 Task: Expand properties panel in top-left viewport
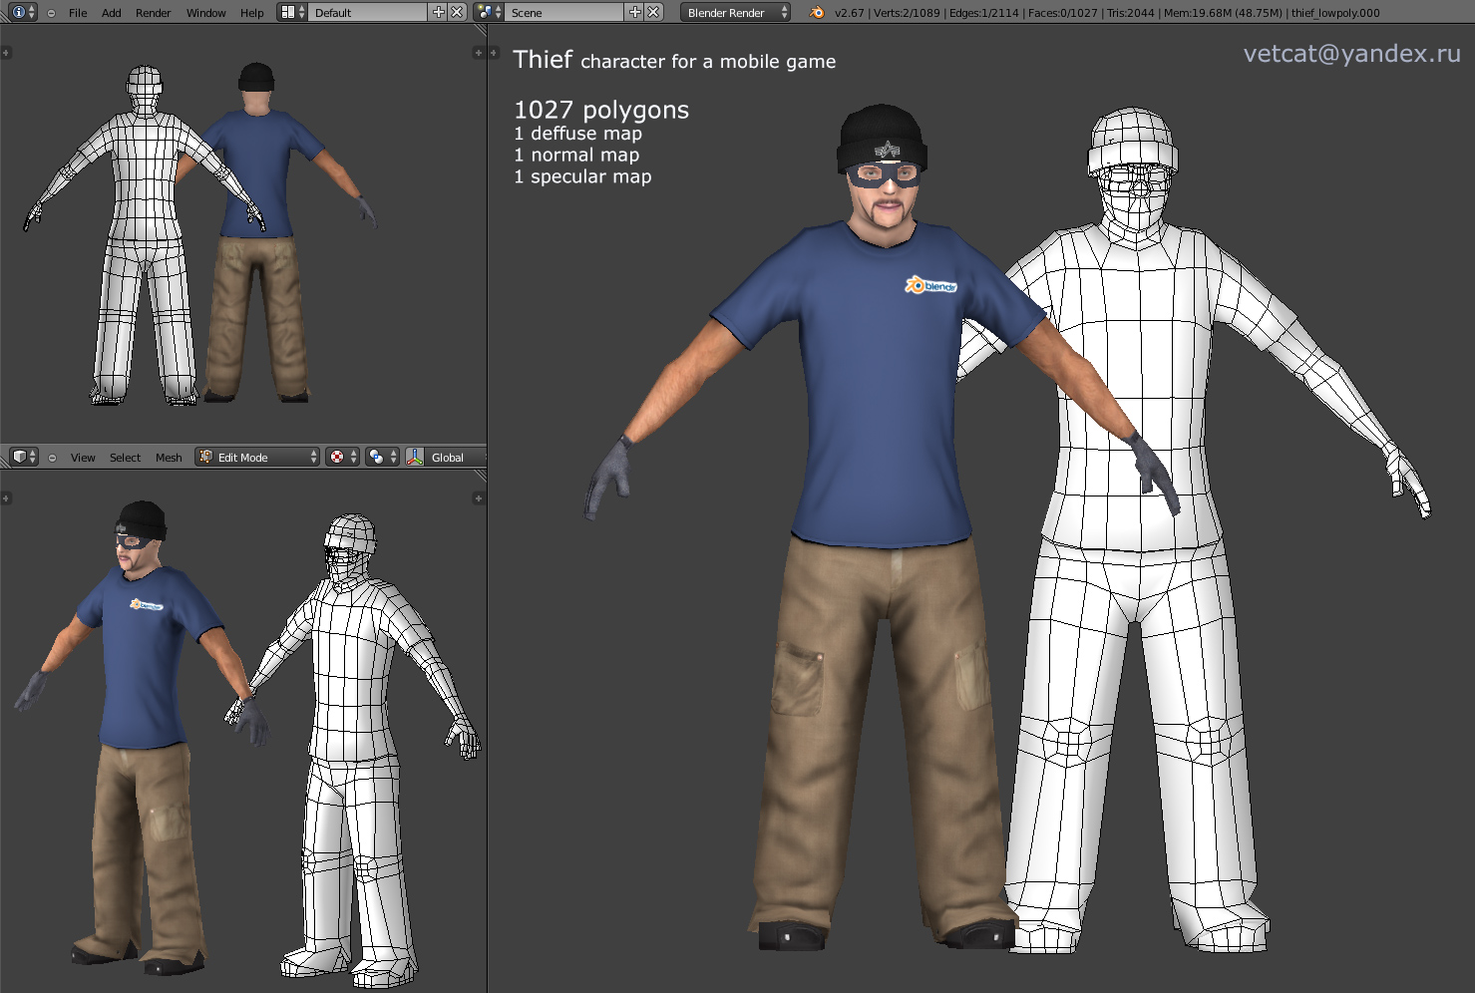(x=479, y=53)
